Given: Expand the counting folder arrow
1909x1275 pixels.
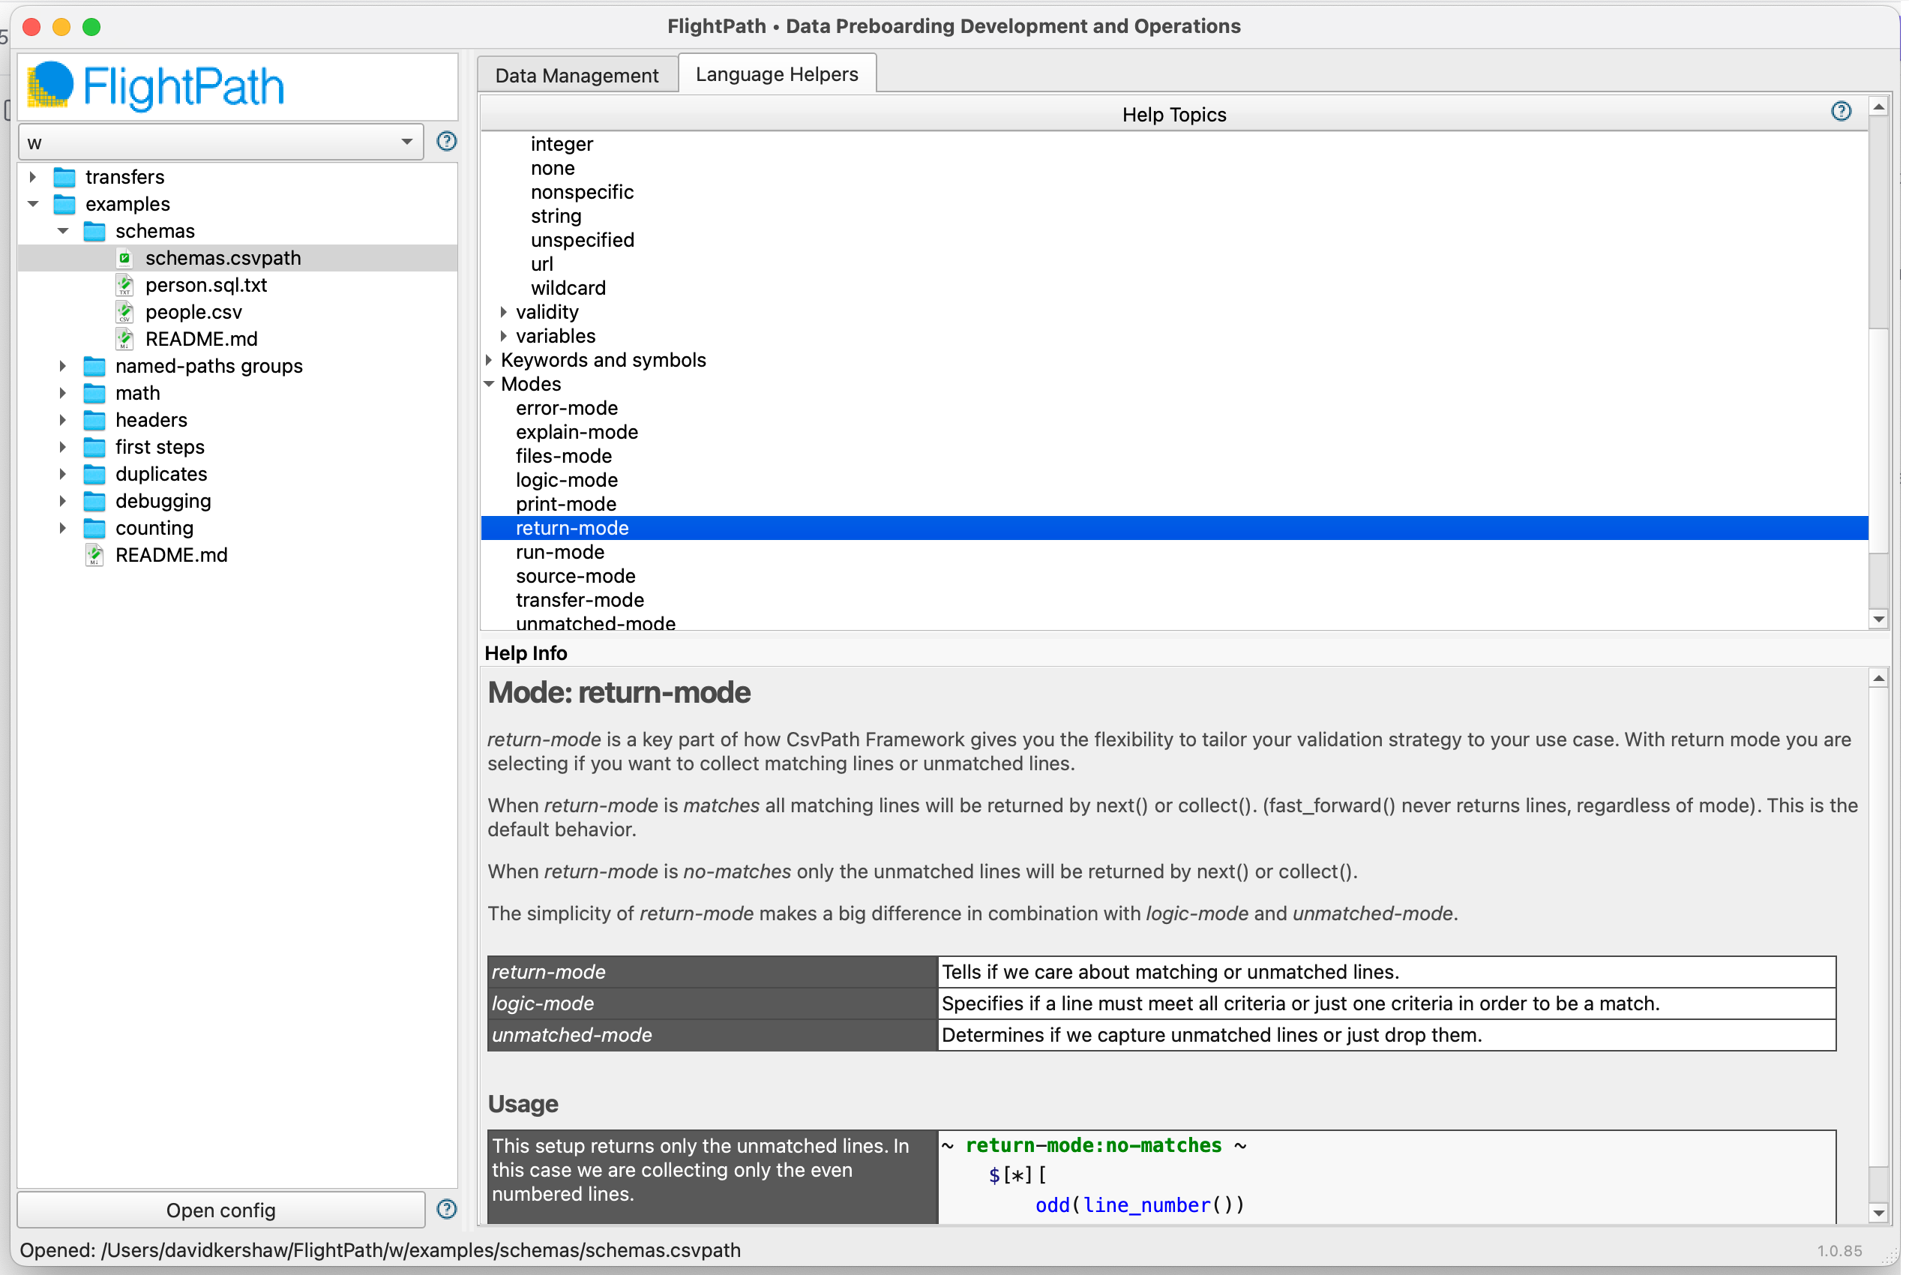Looking at the screenshot, I should tap(62, 529).
